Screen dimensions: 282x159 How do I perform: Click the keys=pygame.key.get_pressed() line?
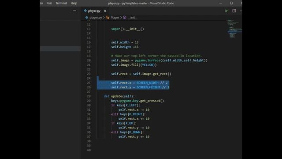[x=137, y=101]
